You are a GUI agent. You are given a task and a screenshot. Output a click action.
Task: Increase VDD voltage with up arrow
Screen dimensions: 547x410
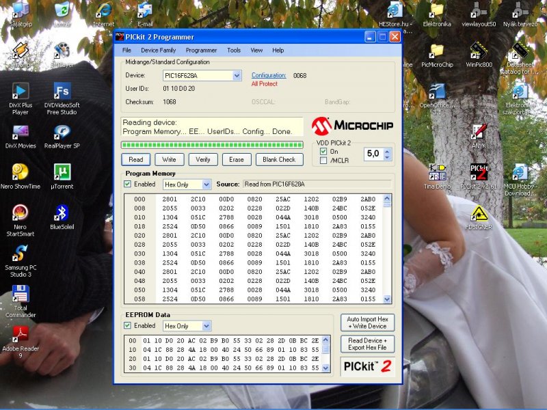pyautogui.click(x=387, y=151)
